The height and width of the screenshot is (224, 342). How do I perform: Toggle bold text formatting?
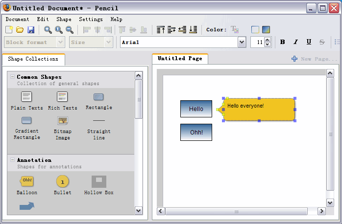282,42
